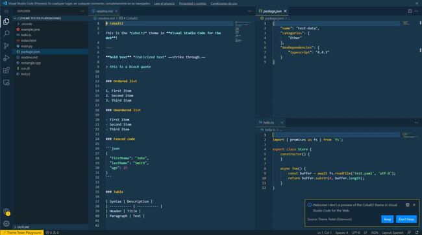Viewport: 422px width, 235px height.
Task: Open the Accounts icon with badge
Action: click(6, 212)
